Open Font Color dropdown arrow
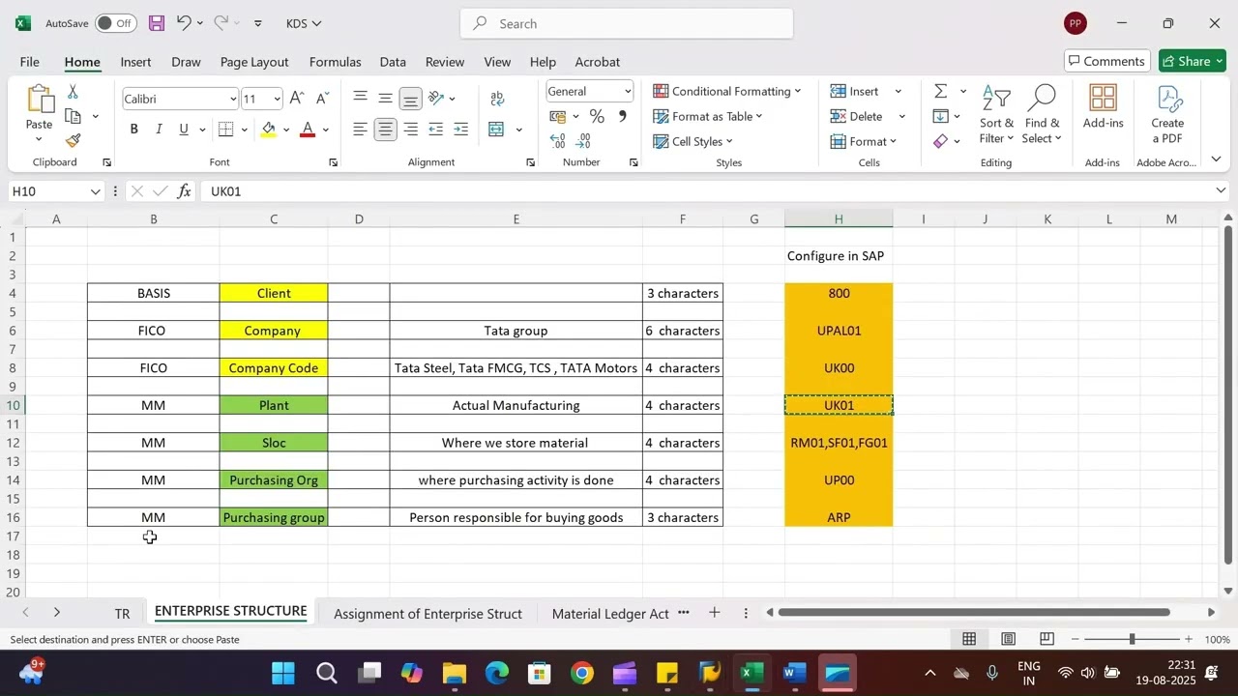This screenshot has height=696, width=1238. 326,130
